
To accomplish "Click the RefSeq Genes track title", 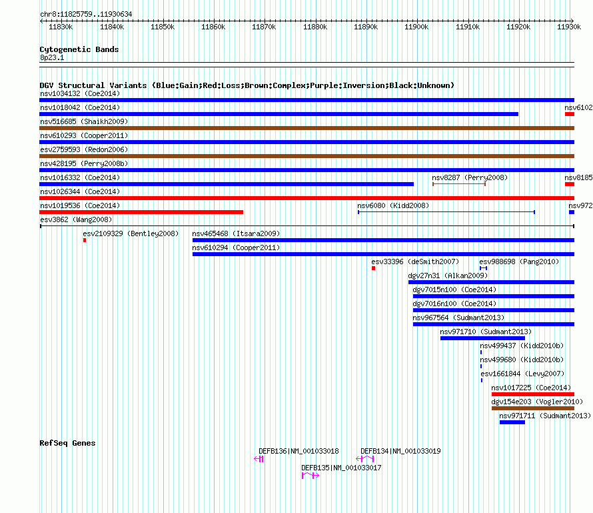I will 68,444.
